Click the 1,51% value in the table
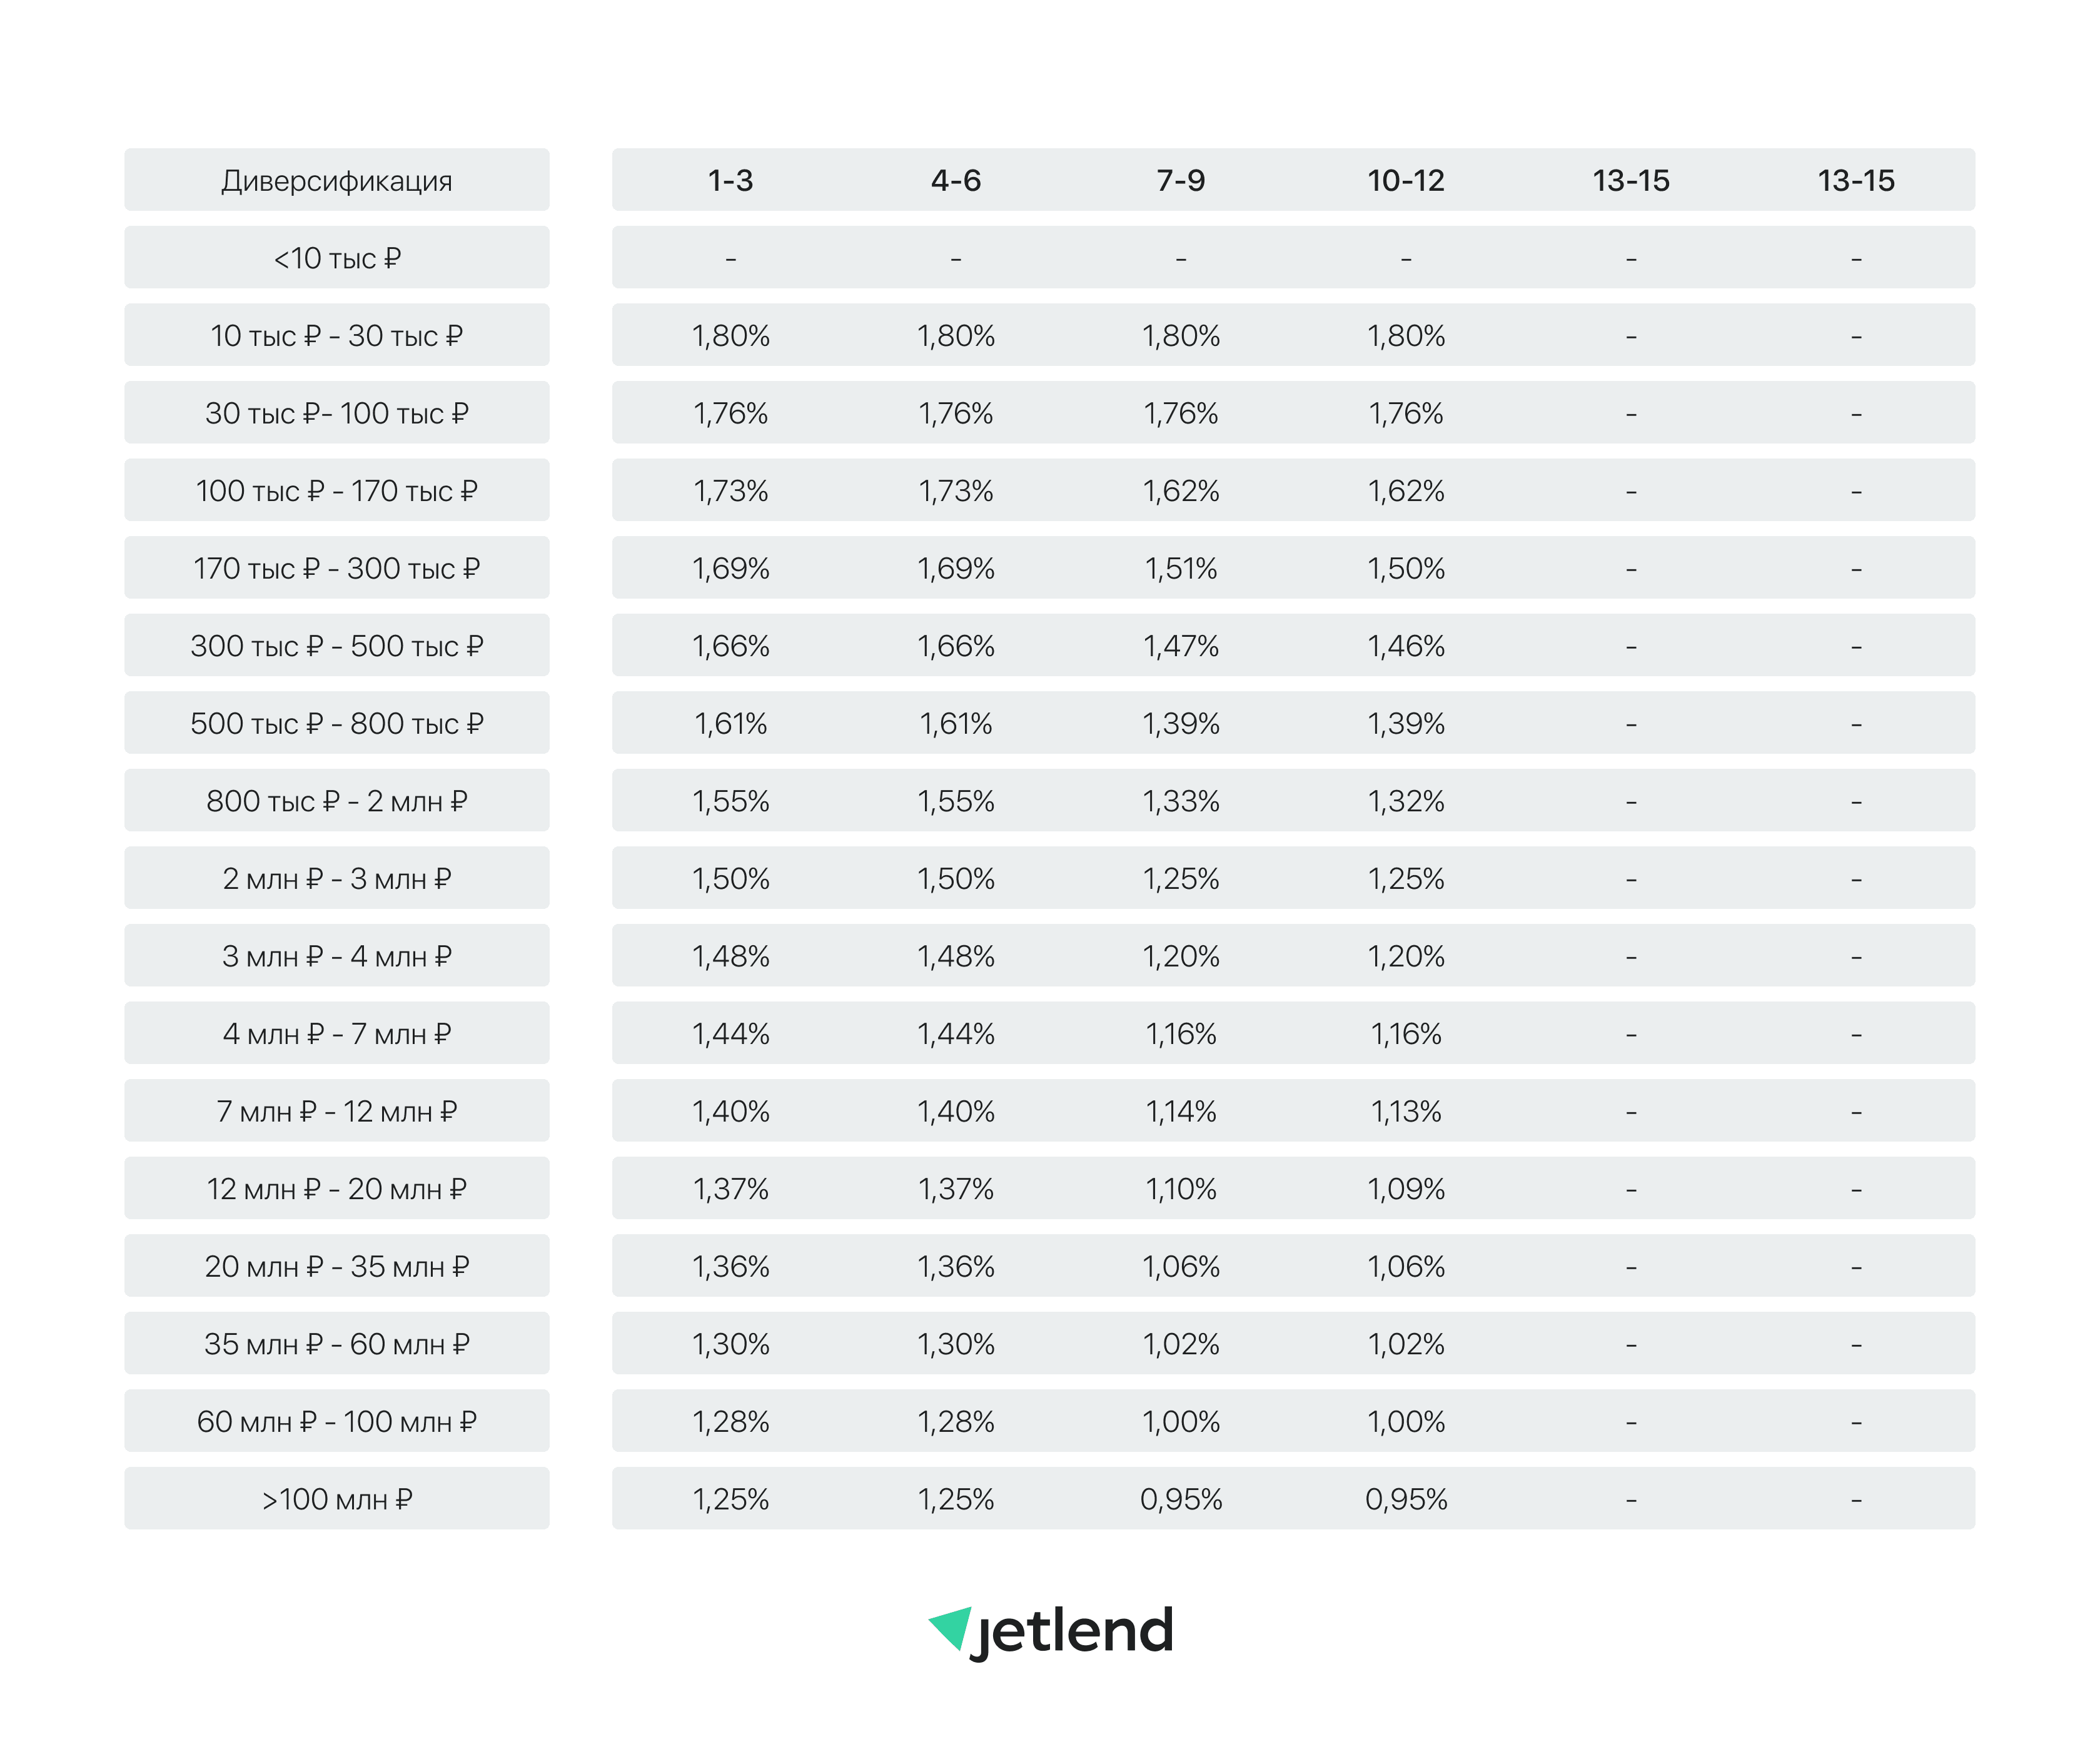Image resolution: width=2100 pixels, height=1739 pixels. pos(1181,568)
